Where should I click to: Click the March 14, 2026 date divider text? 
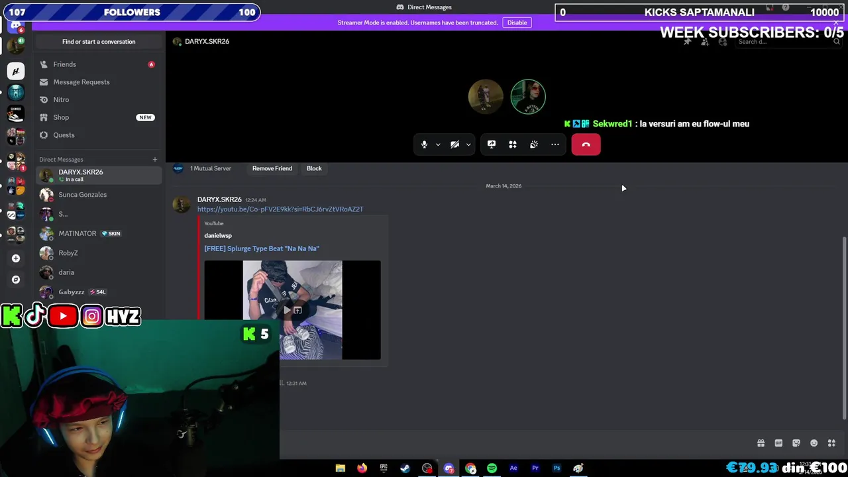[x=503, y=186]
